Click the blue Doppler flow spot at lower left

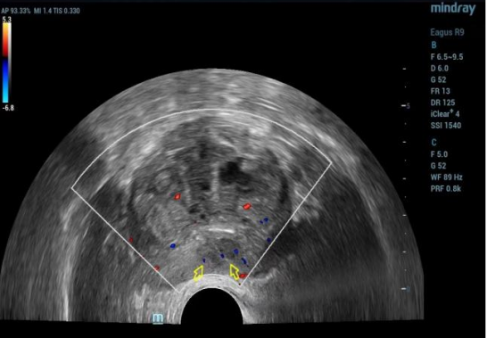pyautogui.click(x=173, y=246)
